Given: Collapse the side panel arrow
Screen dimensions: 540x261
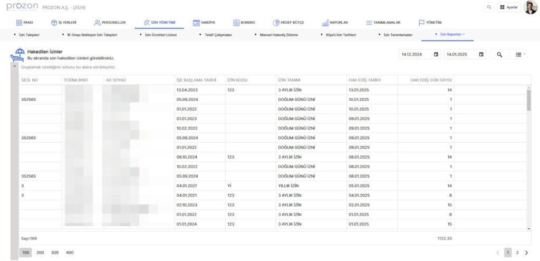Looking at the screenshot, I should click(14, 67).
